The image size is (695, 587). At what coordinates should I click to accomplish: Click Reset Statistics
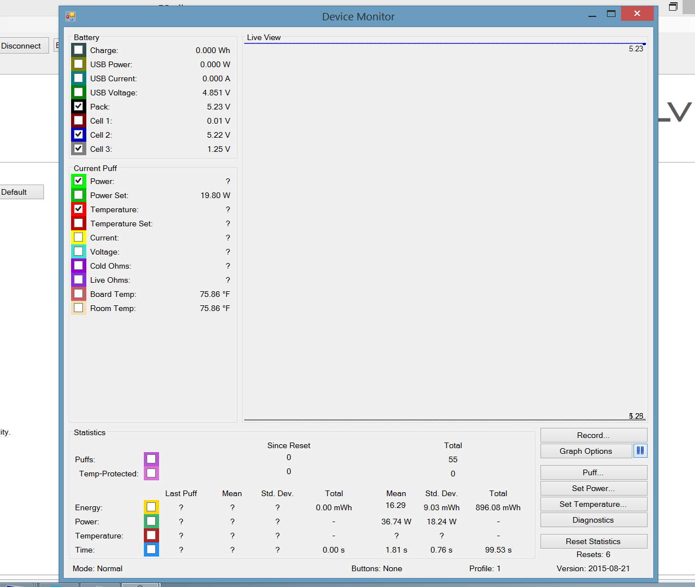tap(593, 541)
